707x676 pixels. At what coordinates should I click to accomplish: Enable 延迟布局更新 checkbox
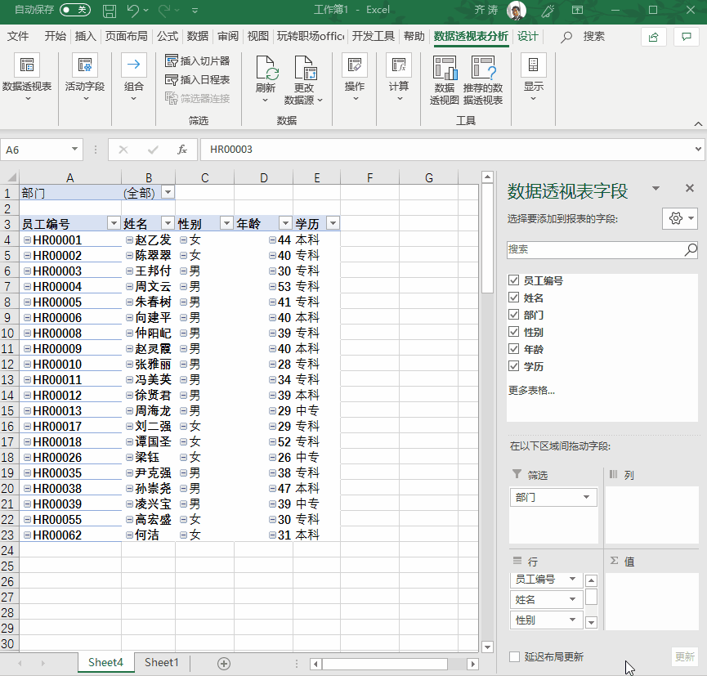514,657
